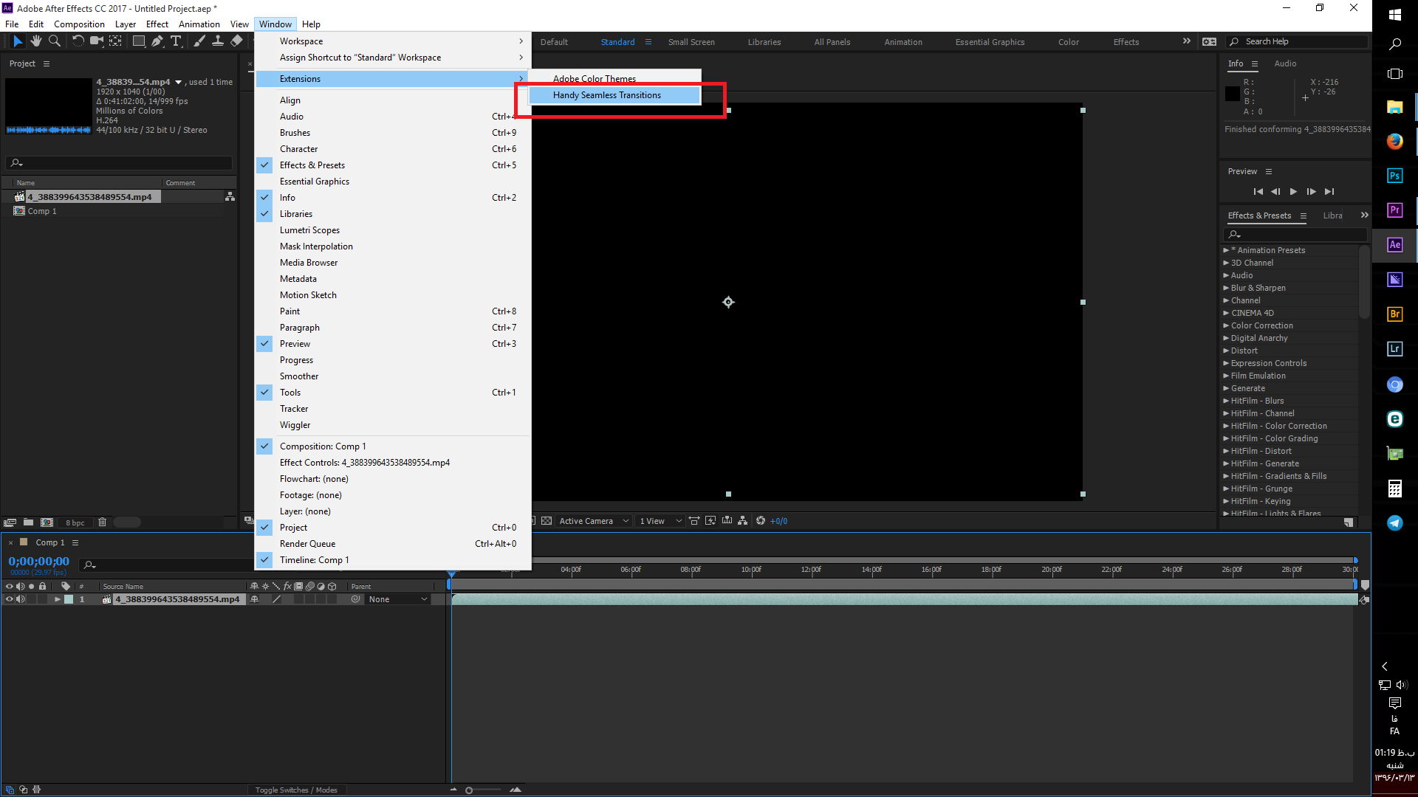Mute audio of layer 1 in timeline
1418x797 pixels.
click(x=21, y=599)
